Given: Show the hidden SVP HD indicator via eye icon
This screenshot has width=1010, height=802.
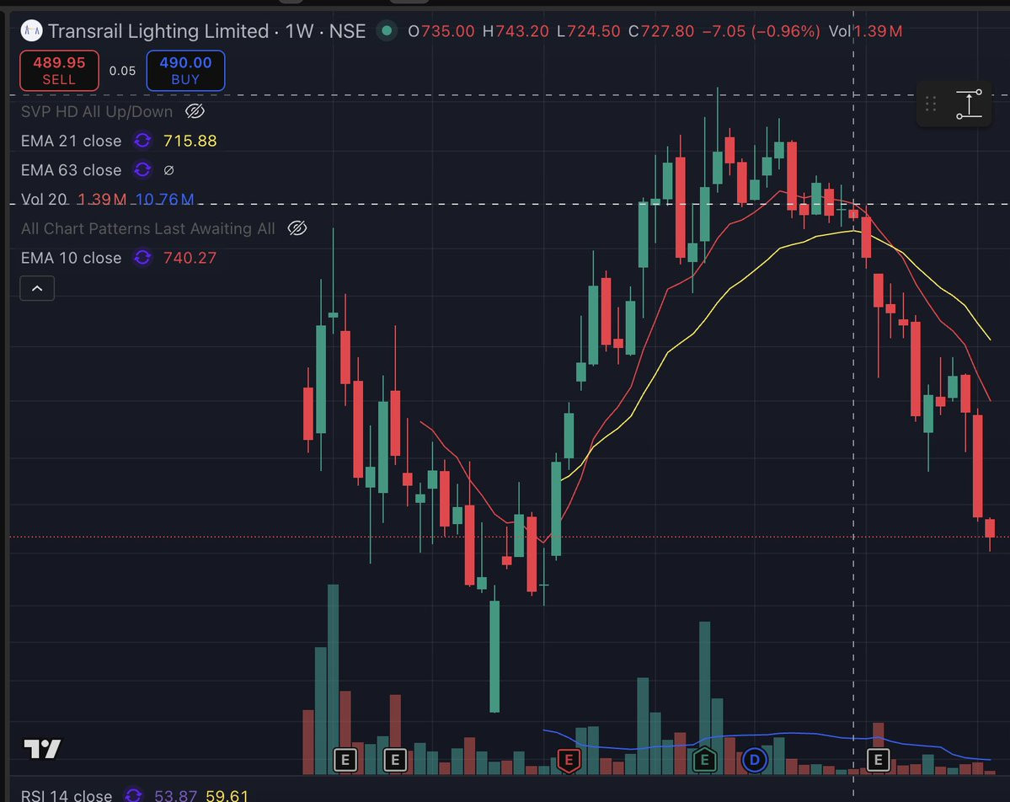Looking at the screenshot, I should click(x=195, y=111).
